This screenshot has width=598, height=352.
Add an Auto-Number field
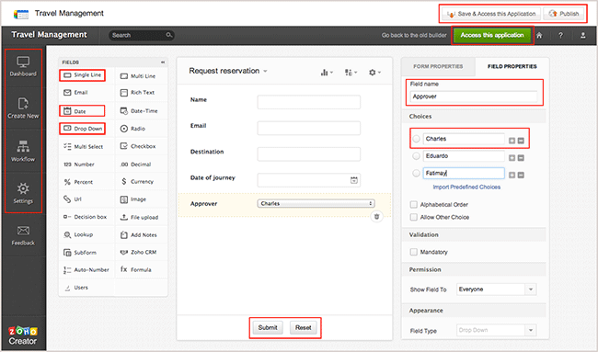tap(86, 269)
